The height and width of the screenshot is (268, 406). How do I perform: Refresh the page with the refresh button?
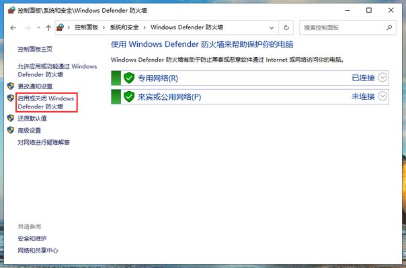click(x=286, y=27)
